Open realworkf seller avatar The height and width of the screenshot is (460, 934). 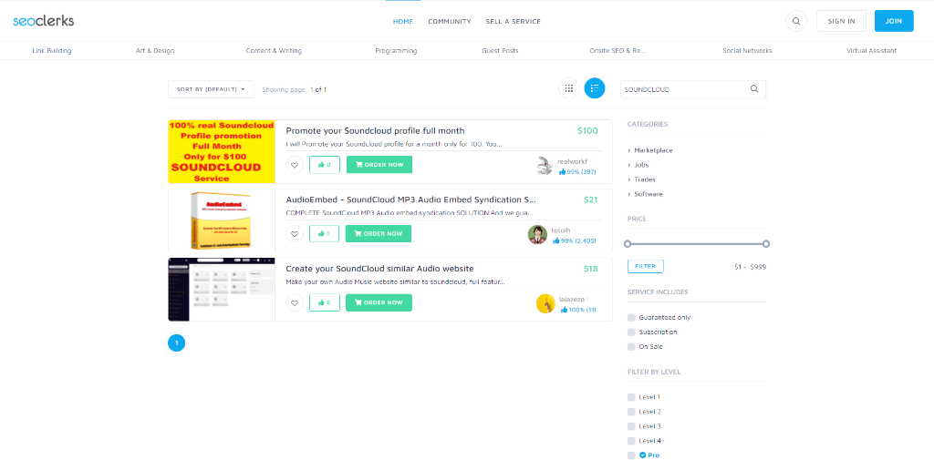(x=545, y=166)
